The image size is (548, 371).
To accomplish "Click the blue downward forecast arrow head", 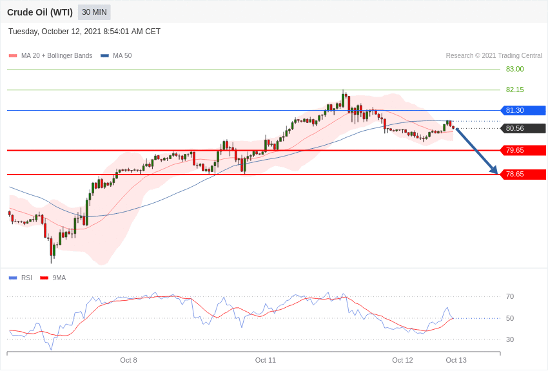I will 493,169.
